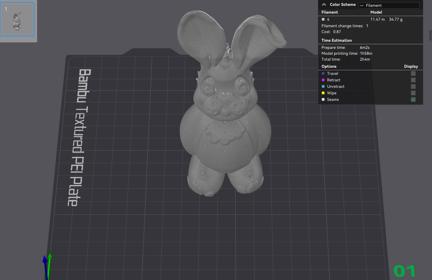Click the cyan Unretract color swatch
The height and width of the screenshot is (280, 432).
pos(323,86)
